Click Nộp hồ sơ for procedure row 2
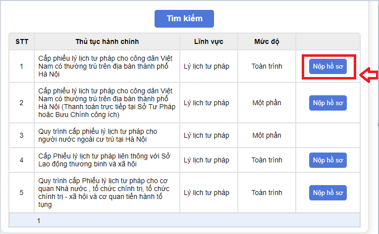This screenshot has height=234, width=379. 328,103
